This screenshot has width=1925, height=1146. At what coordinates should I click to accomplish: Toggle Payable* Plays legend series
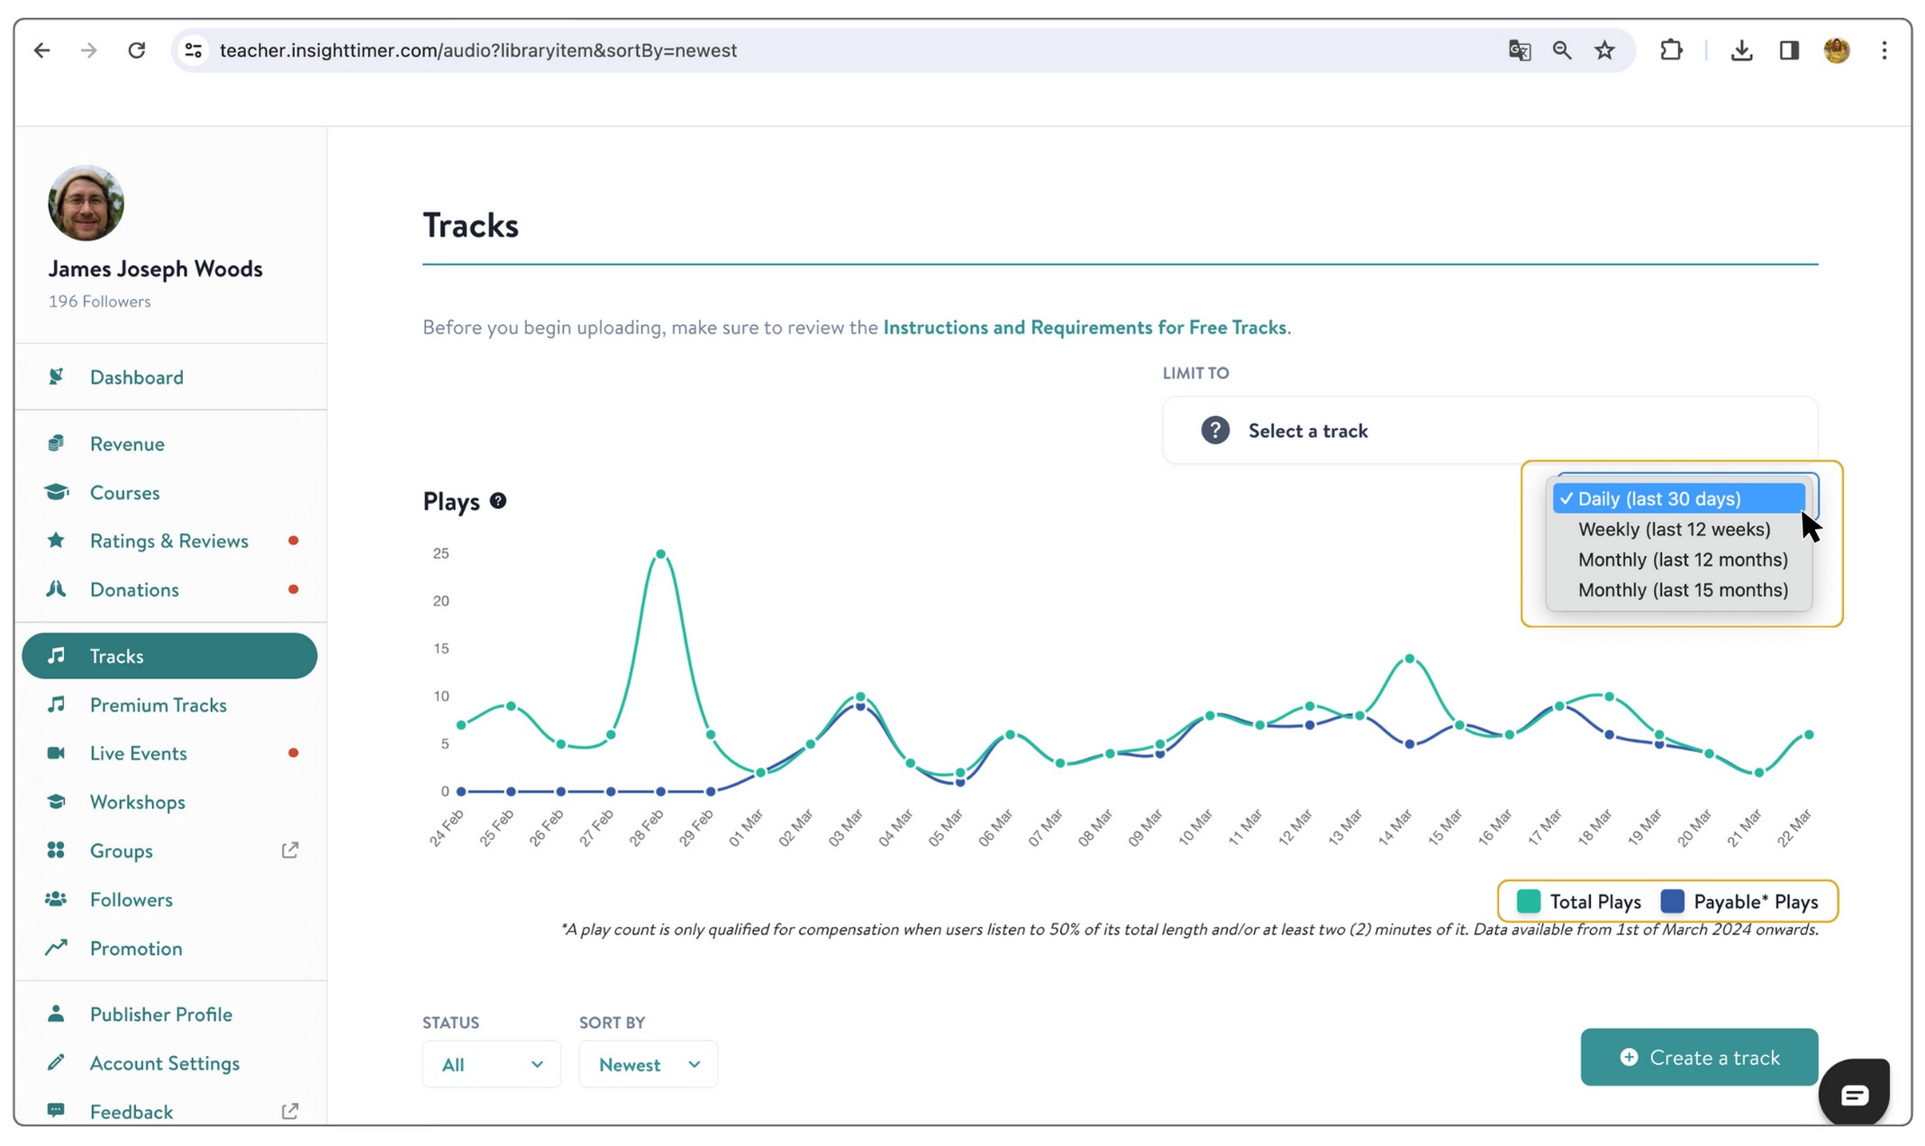[1739, 902]
